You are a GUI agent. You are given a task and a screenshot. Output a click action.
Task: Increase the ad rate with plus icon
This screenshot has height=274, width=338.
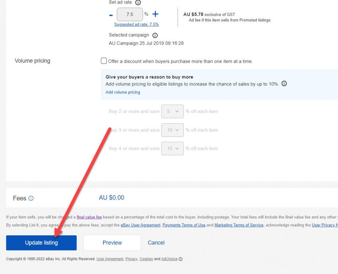155,15
